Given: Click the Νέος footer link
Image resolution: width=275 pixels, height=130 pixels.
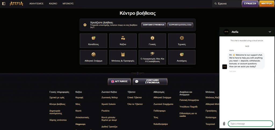Looking at the screenshot, I should 78,104.
